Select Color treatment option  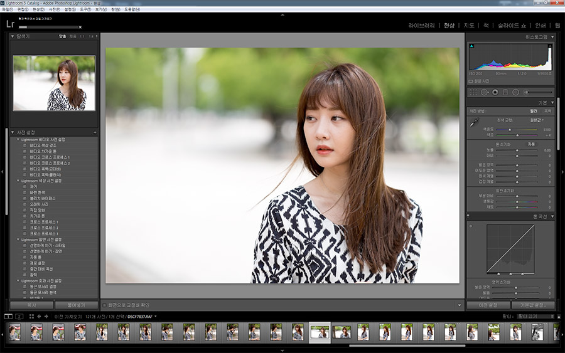click(x=534, y=111)
